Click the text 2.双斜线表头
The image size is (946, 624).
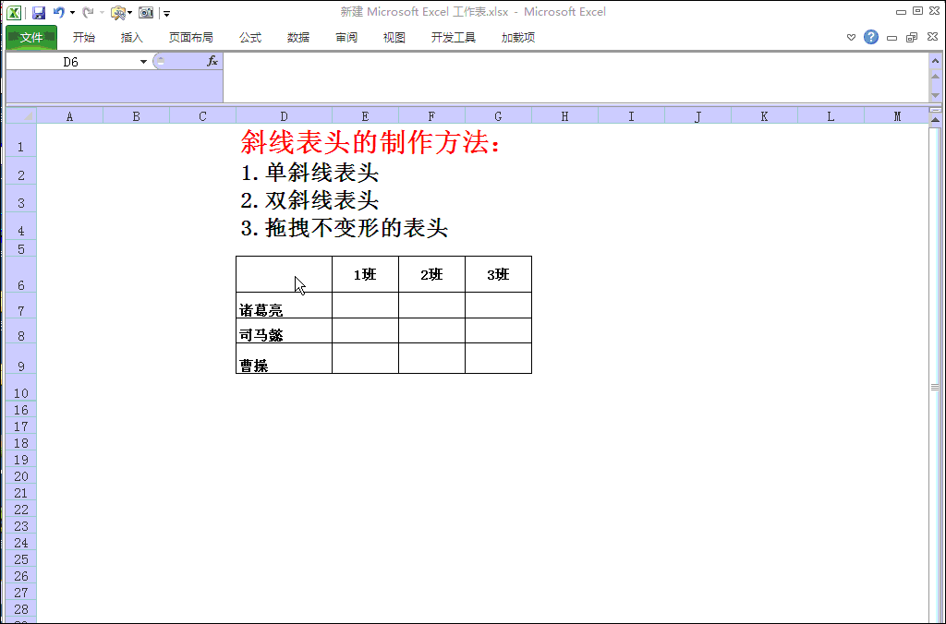coord(309,200)
